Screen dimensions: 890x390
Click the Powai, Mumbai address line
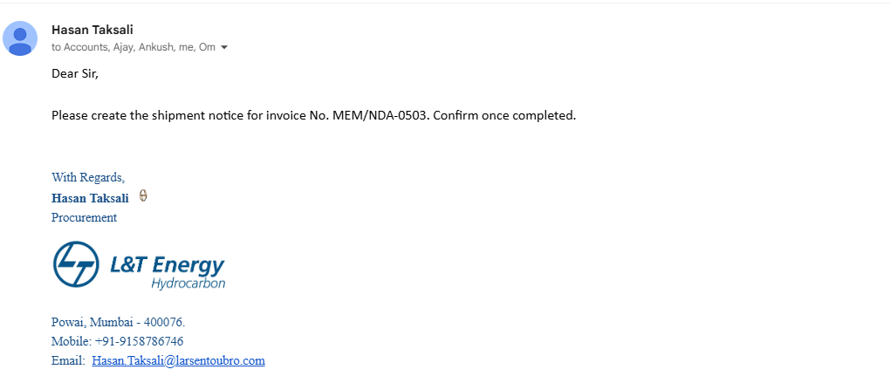click(118, 323)
